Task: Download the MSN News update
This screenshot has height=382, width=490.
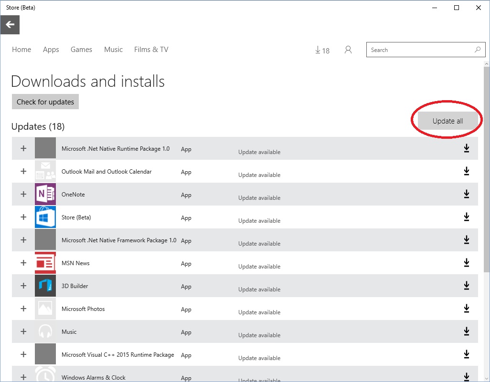Action: (467, 262)
